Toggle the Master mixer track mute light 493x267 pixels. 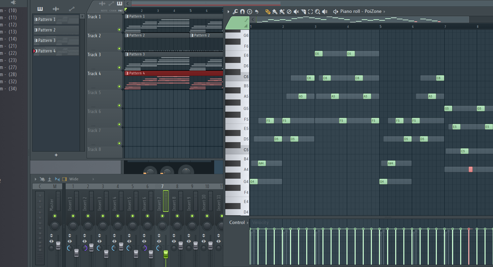pos(55,216)
